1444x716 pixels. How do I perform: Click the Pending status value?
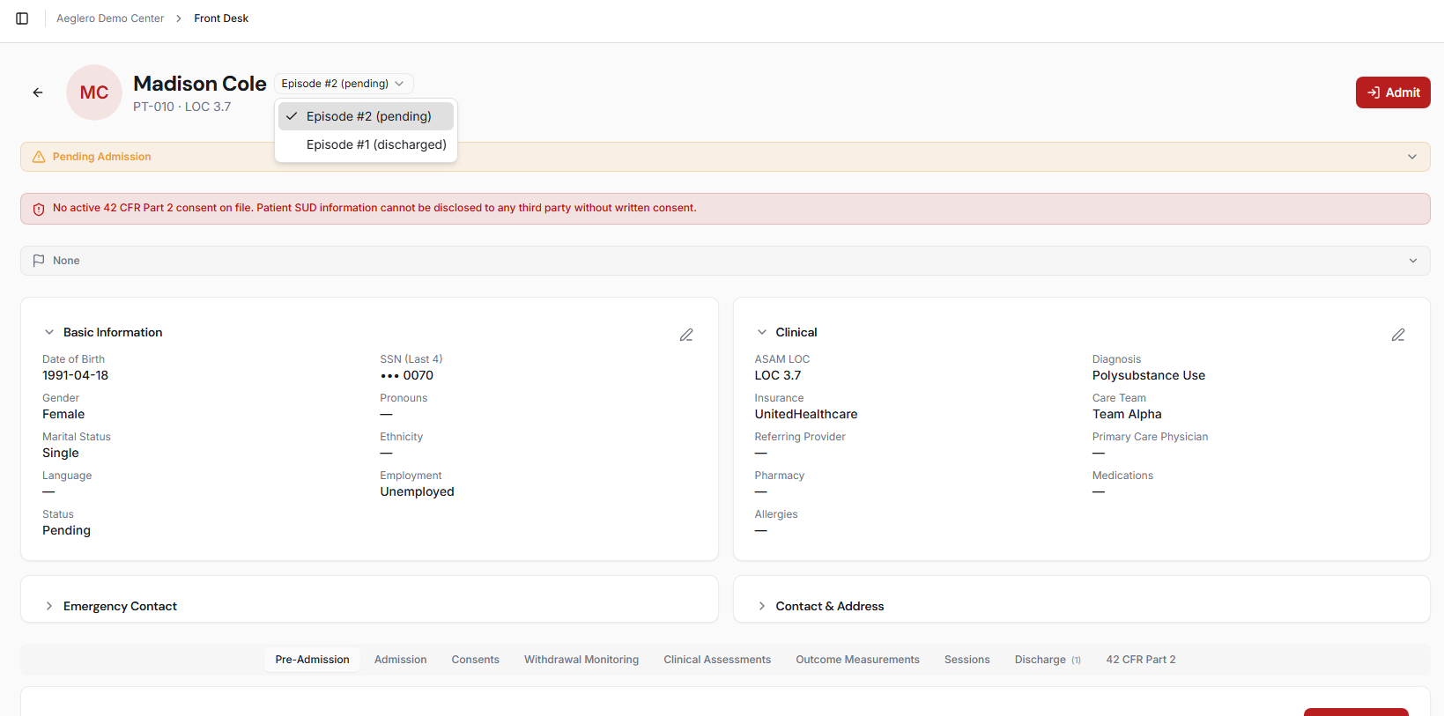tap(66, 530)
